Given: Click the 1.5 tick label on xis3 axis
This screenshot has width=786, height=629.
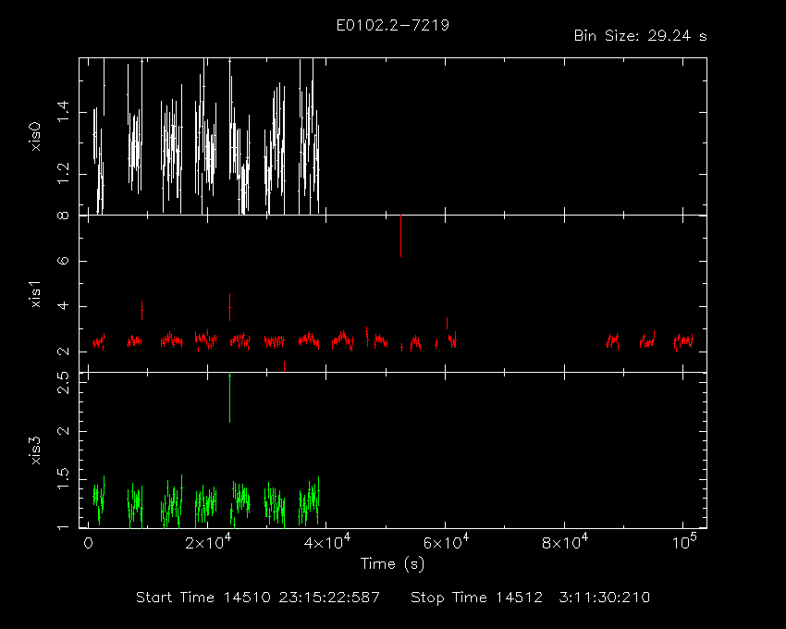Looking at the screenshot, I should tap(63, 479).
